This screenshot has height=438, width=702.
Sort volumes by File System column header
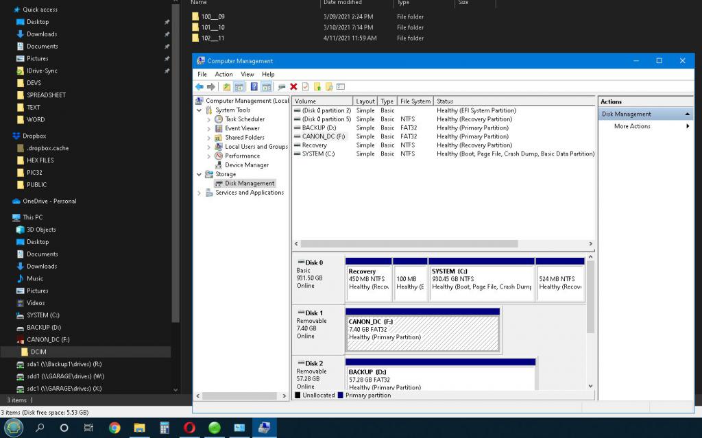click(415, 101)
